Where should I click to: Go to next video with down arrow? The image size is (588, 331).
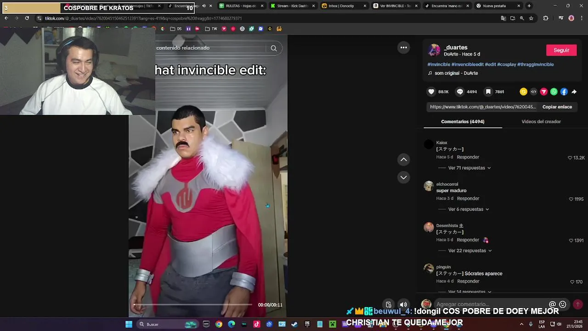click(x=403, y=177)
